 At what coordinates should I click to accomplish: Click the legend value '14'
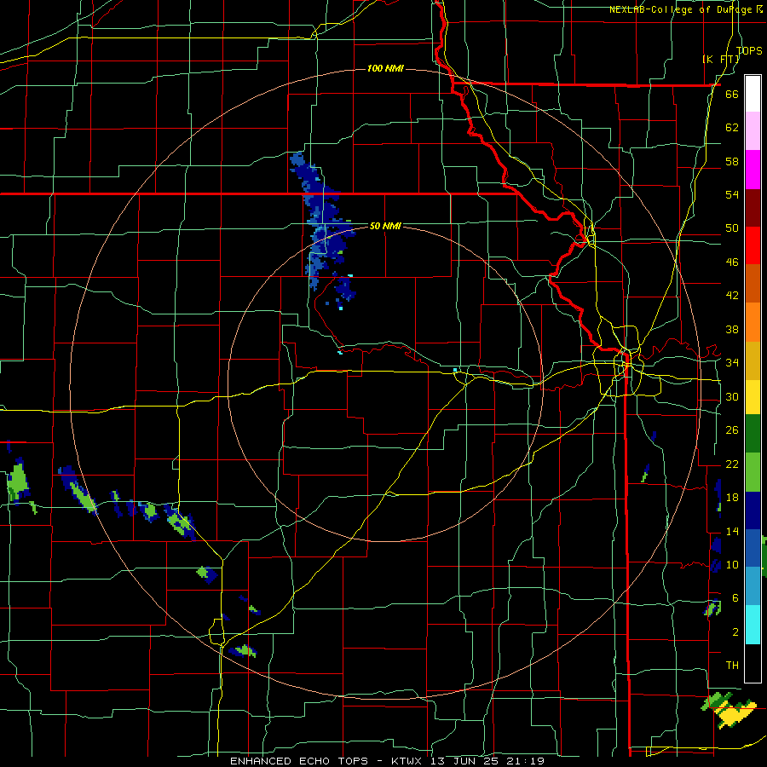732,531
